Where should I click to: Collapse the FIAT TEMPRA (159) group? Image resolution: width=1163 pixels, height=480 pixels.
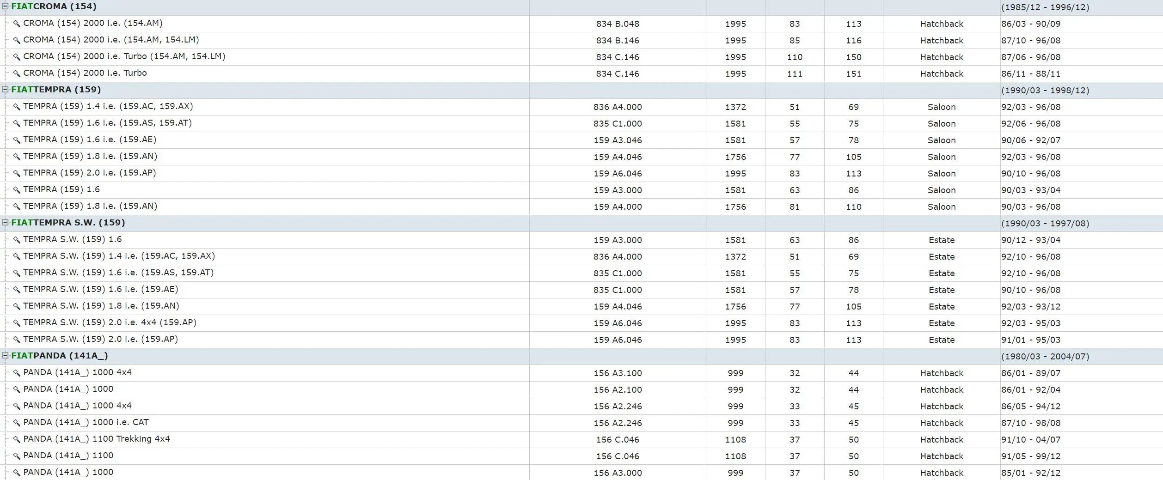5,90
